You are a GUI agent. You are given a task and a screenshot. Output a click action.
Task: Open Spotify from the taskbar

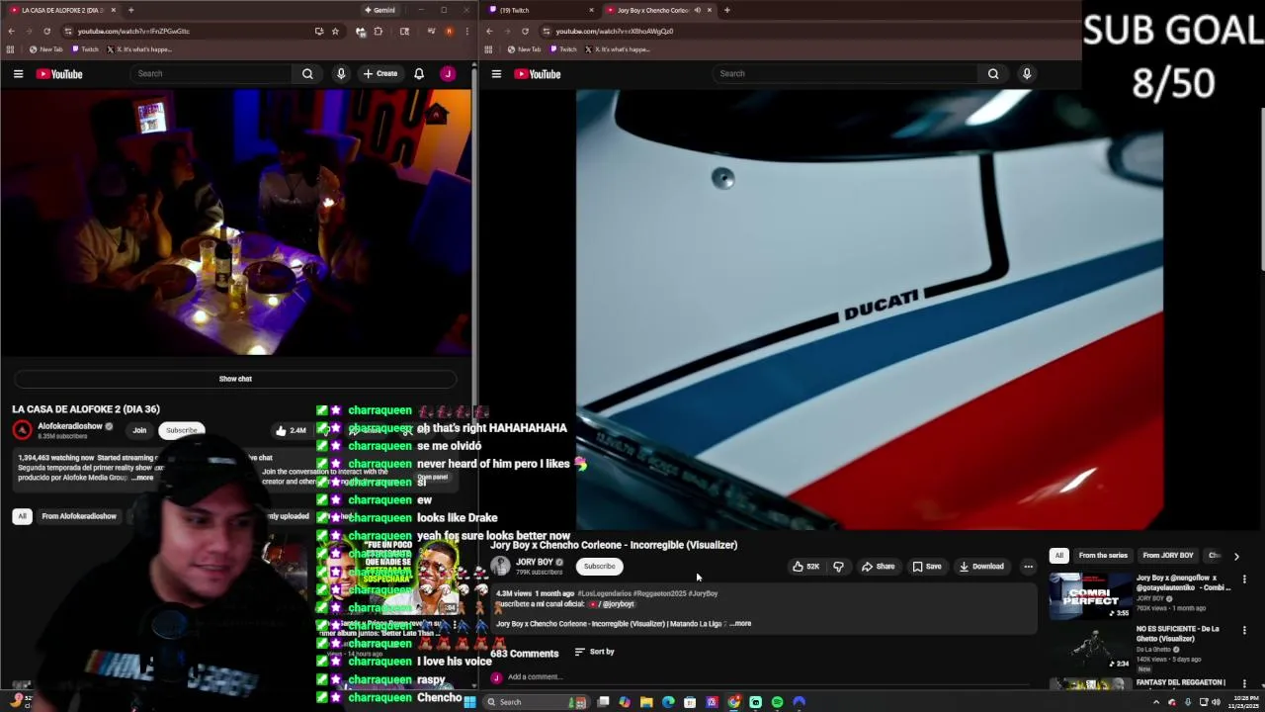pos(777,702)
